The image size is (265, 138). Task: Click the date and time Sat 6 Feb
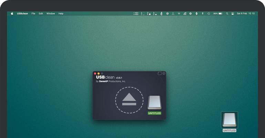click(x=246, y=13)
